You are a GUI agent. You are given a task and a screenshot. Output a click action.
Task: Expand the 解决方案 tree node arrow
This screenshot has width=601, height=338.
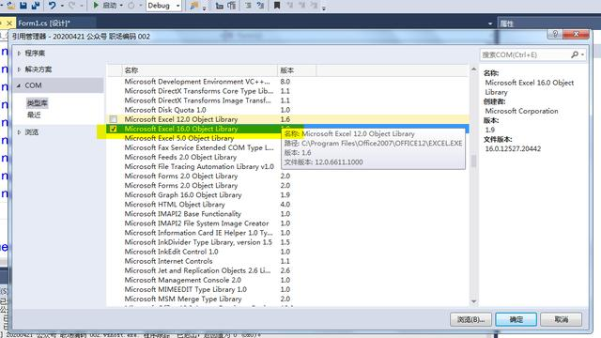19,69
